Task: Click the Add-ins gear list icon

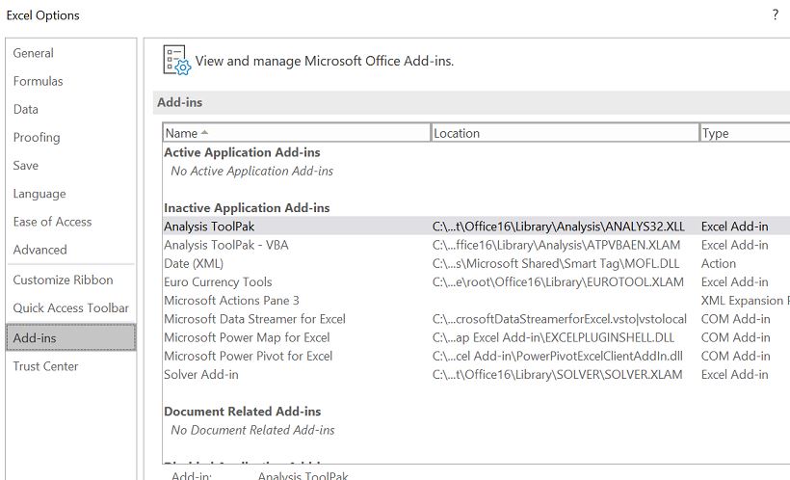Action: (177, 61)
